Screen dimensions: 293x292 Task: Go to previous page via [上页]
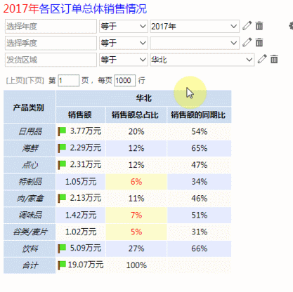15,81
